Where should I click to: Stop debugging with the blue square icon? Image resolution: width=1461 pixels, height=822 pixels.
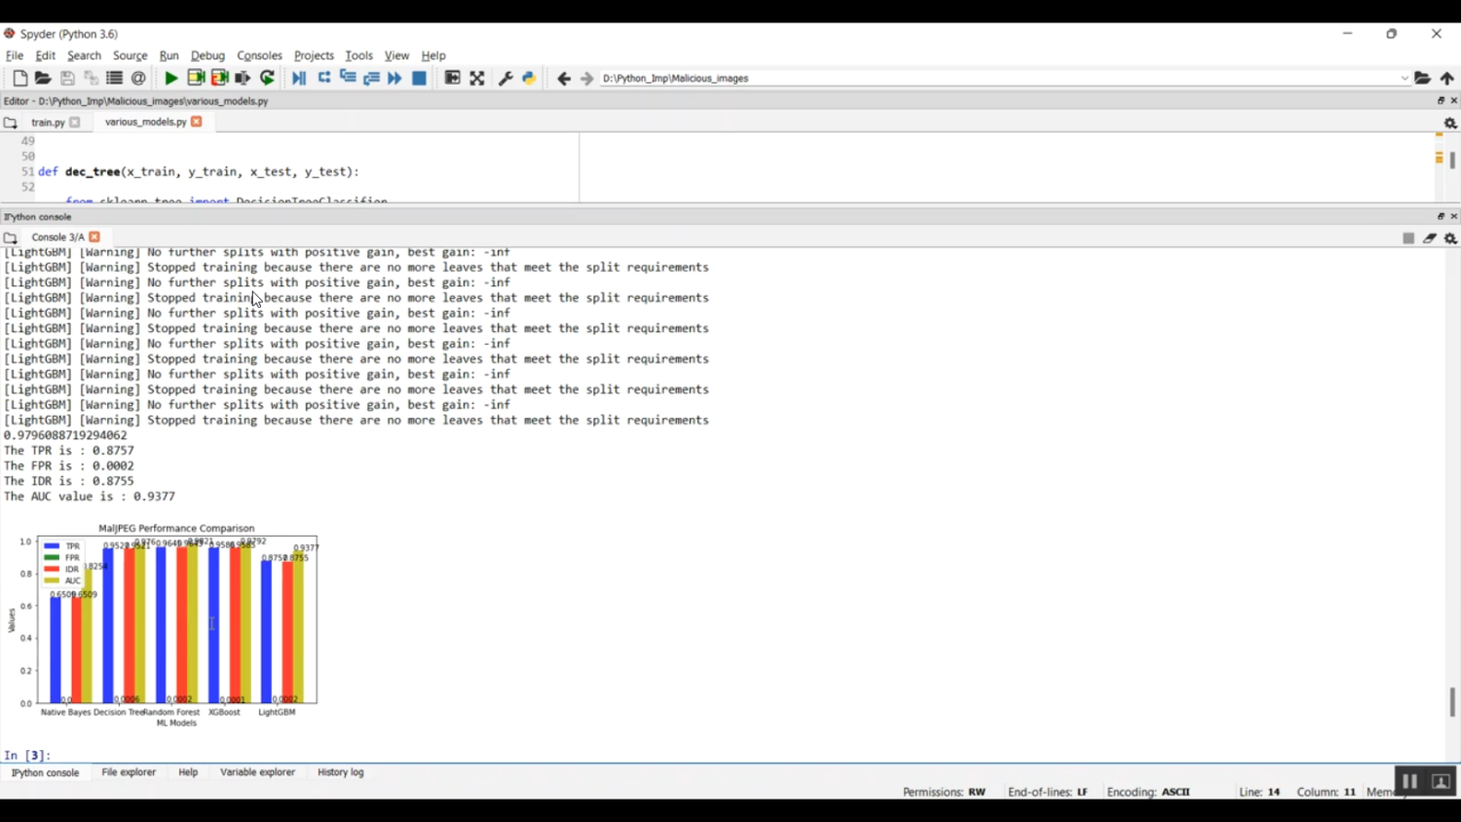pyautogui.click(x=420, y=78)
